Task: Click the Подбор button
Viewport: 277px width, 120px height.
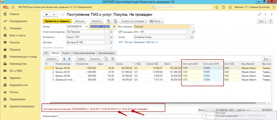Action: click(x=81, y=59)
